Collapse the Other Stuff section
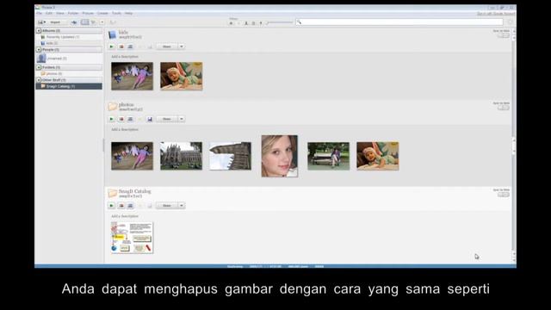The width and height of the screenshot is (551, 310). pos(39,80)
